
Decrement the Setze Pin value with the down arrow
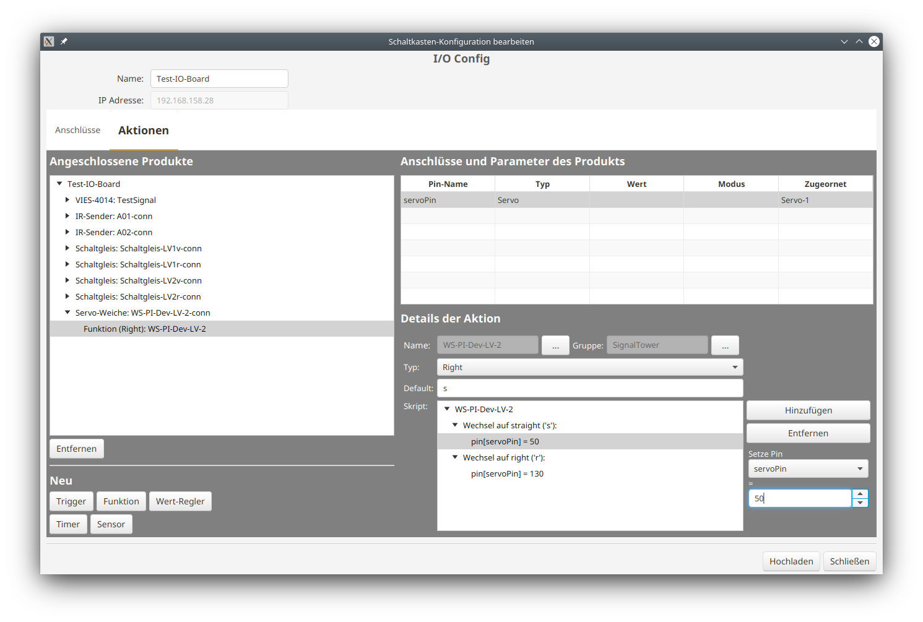[860, 503]
